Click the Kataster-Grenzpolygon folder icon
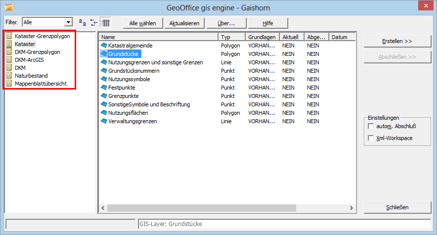Screen dimensions: 437x235 9,36
